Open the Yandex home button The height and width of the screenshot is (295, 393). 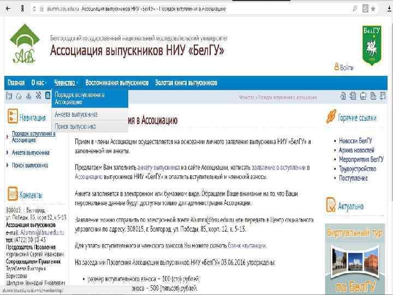click(x=22, y=9)
